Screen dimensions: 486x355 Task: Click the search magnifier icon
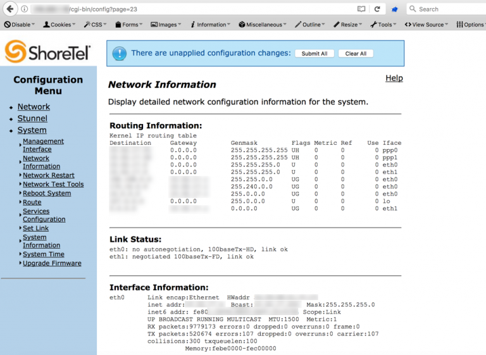click(x=413, y=9)
